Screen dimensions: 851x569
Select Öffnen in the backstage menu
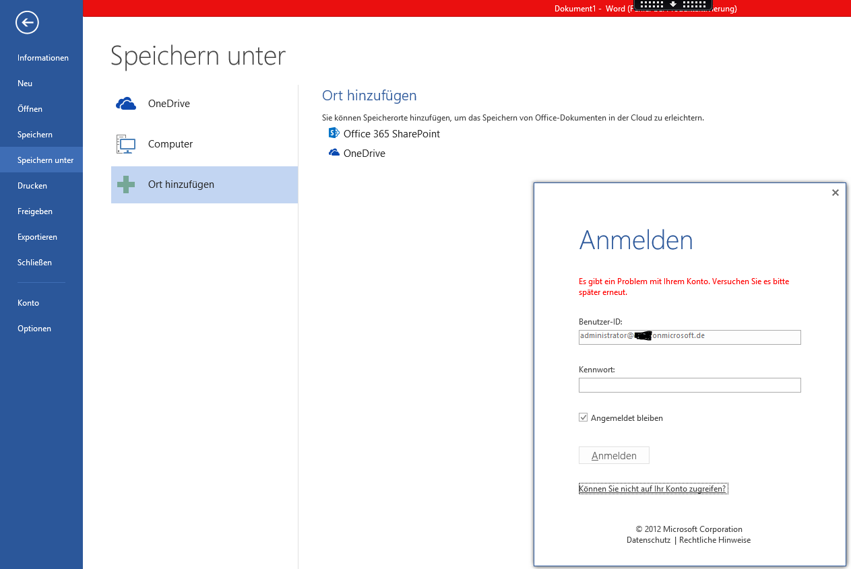pos(42,109)
